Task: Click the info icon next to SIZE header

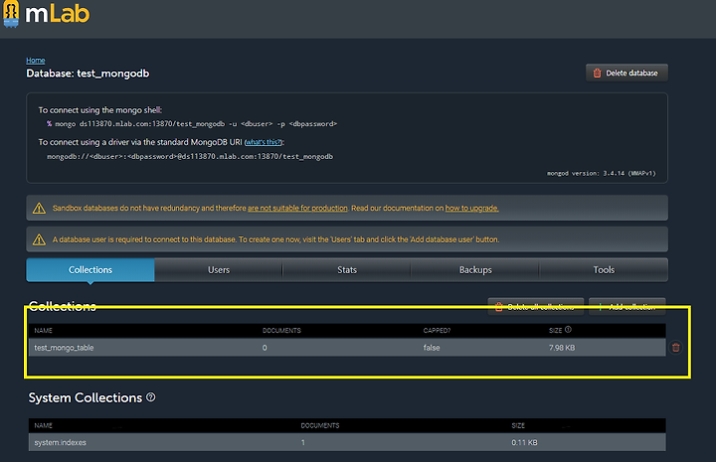Action: pos(568,329)
